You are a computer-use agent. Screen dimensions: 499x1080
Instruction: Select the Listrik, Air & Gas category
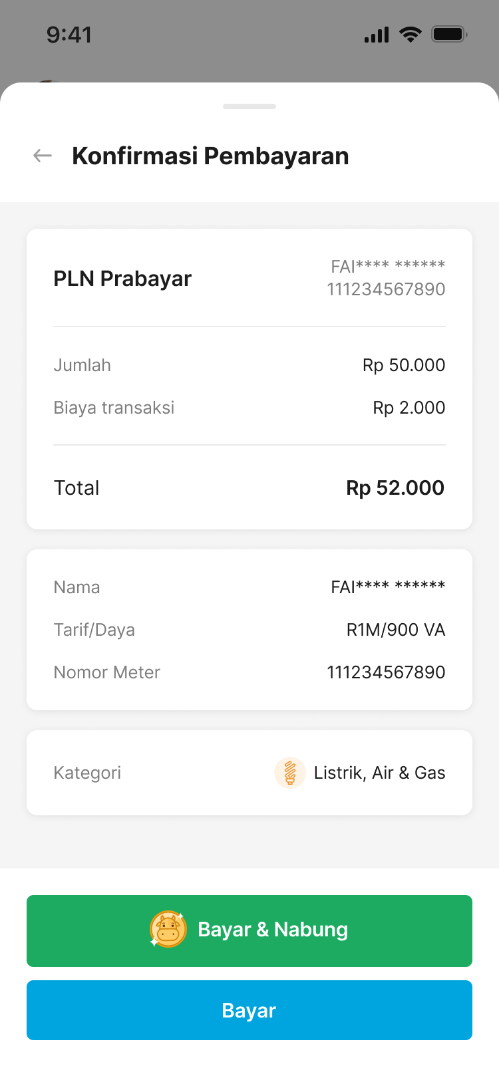[379, 773]
